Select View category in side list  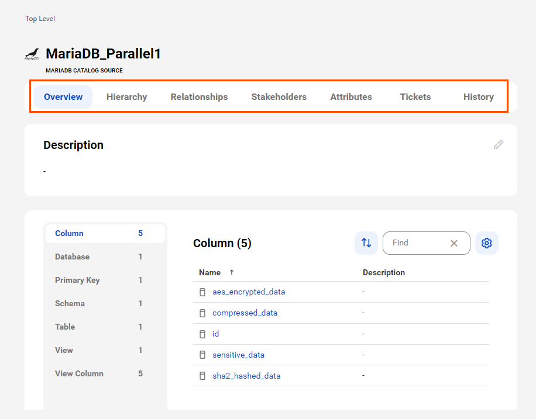coord(105,351)
